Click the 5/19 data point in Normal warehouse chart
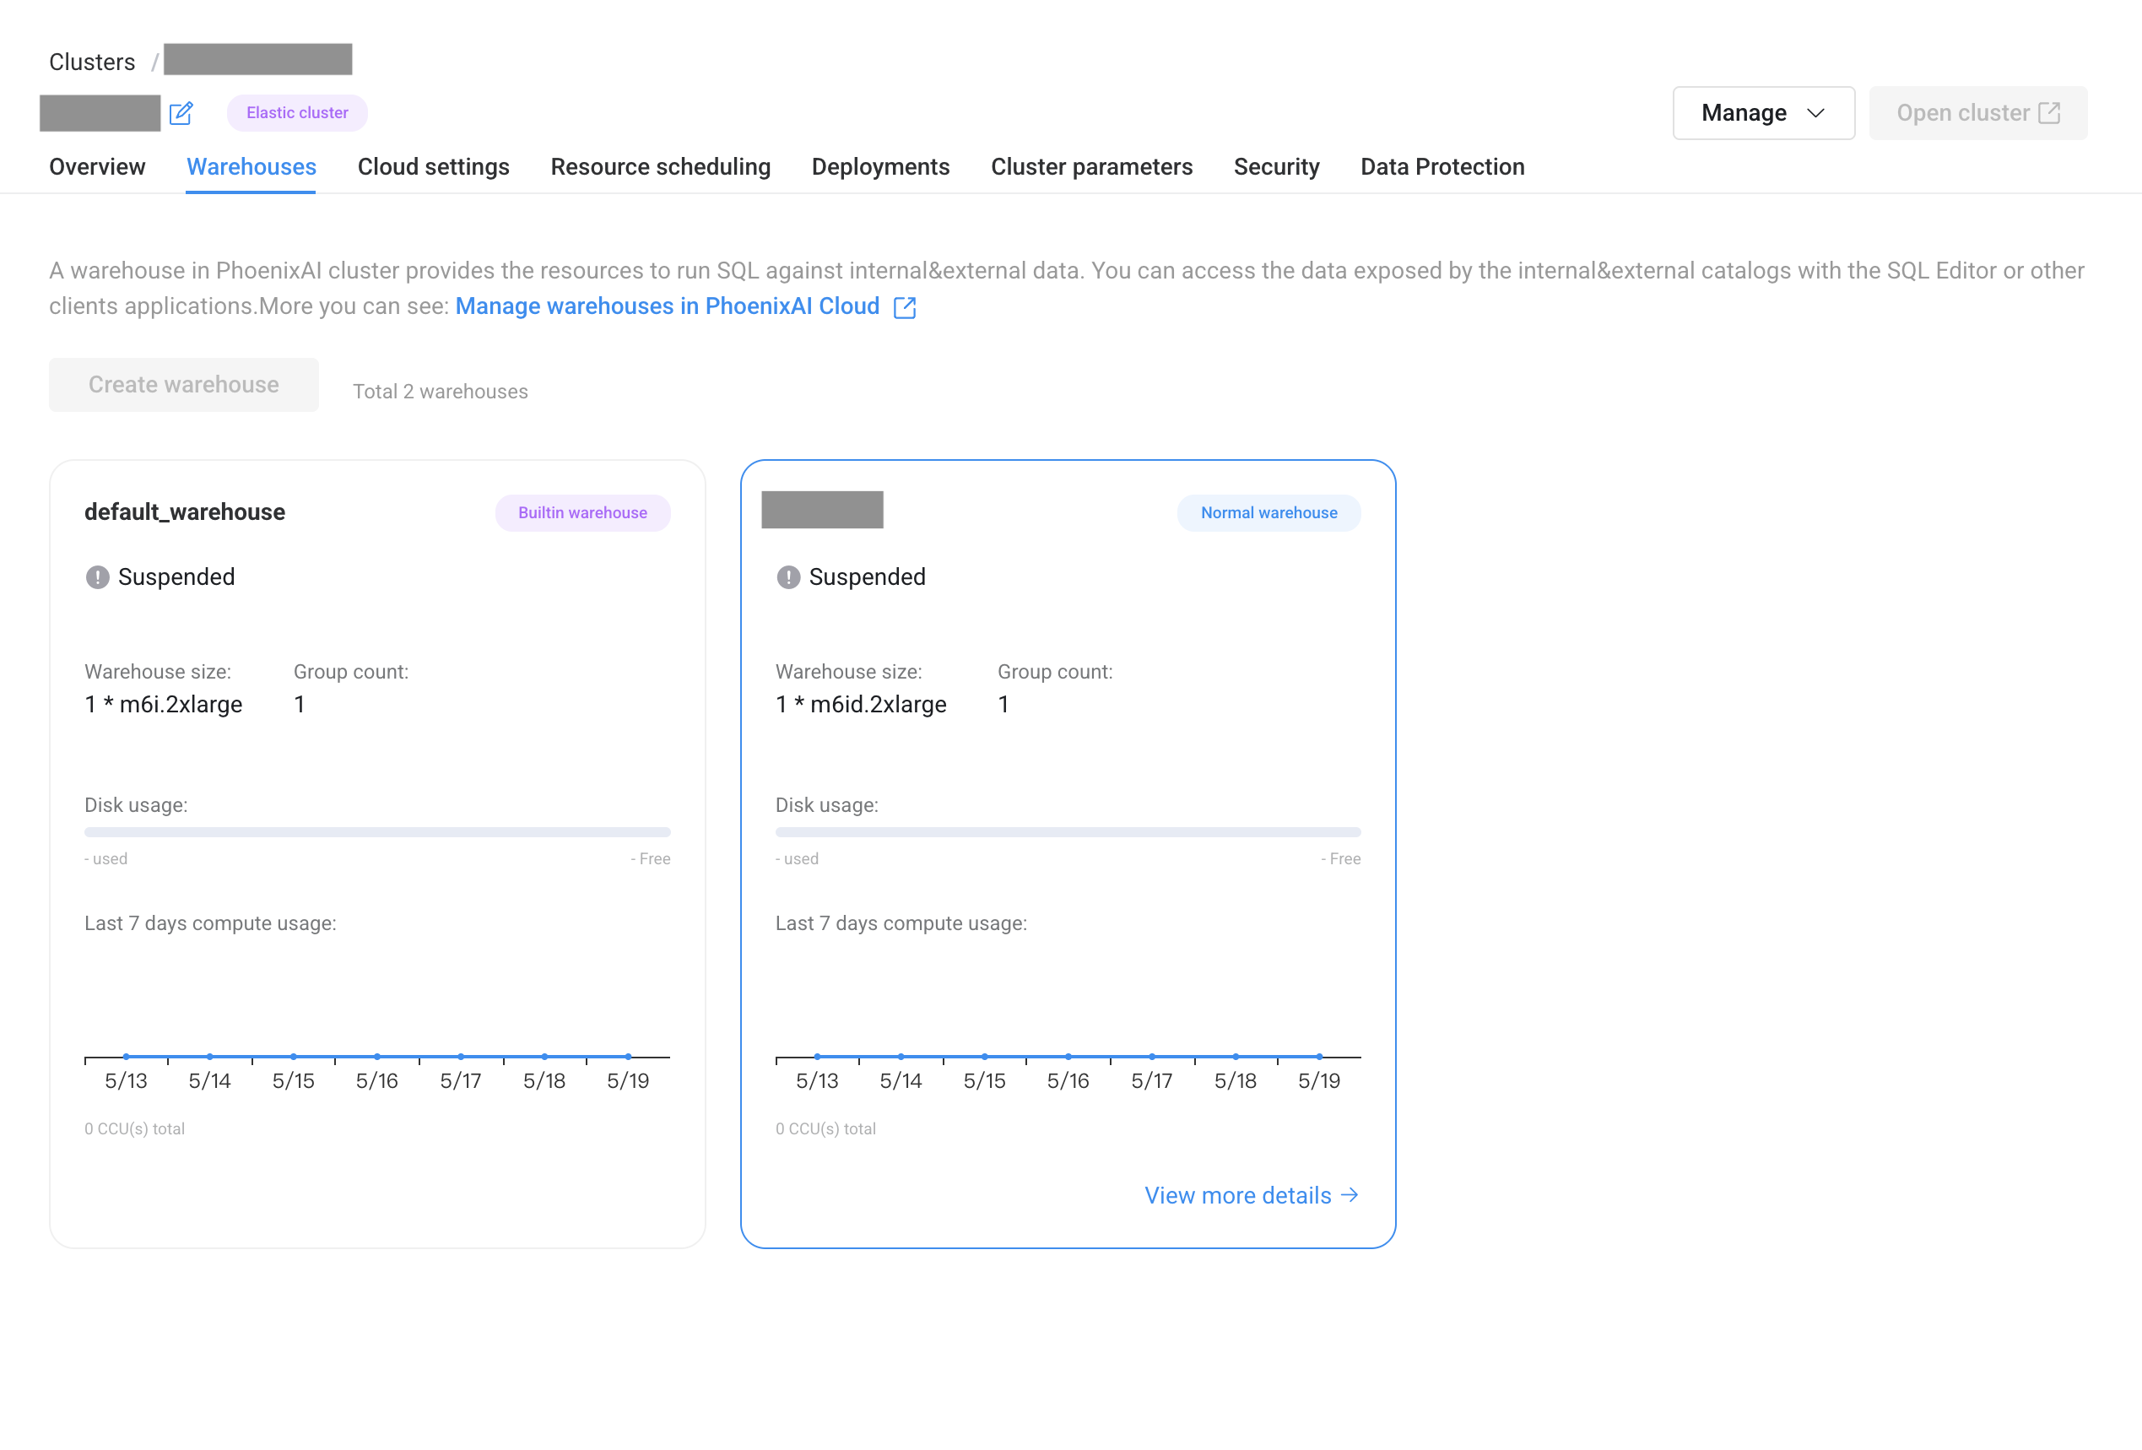This screenshot has height=1450, width=2142. (x=1319, y=1057)
